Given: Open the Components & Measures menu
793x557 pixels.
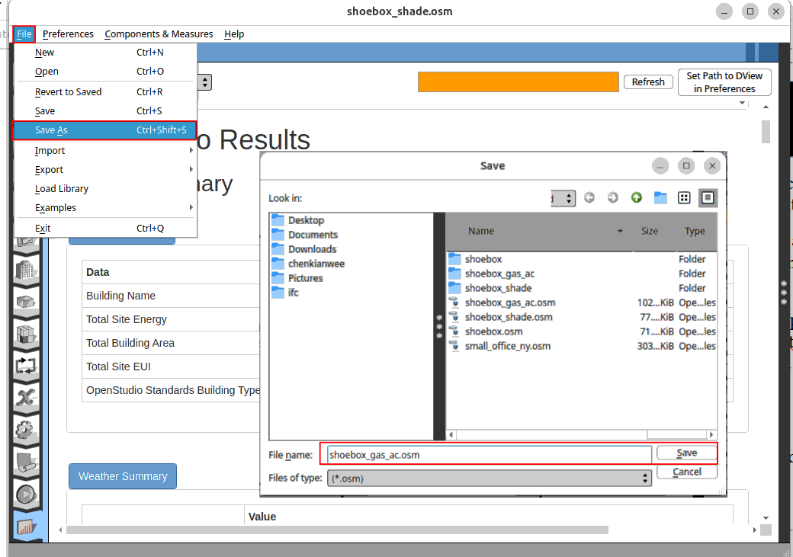Looking at the screenshot, I should point(159,34).
